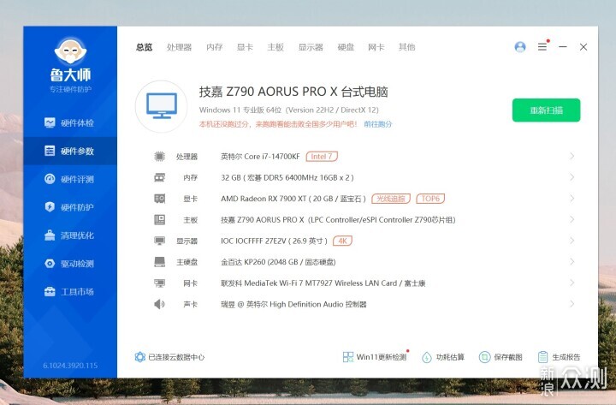Follow the 前往跑分 link

(378, 124)
